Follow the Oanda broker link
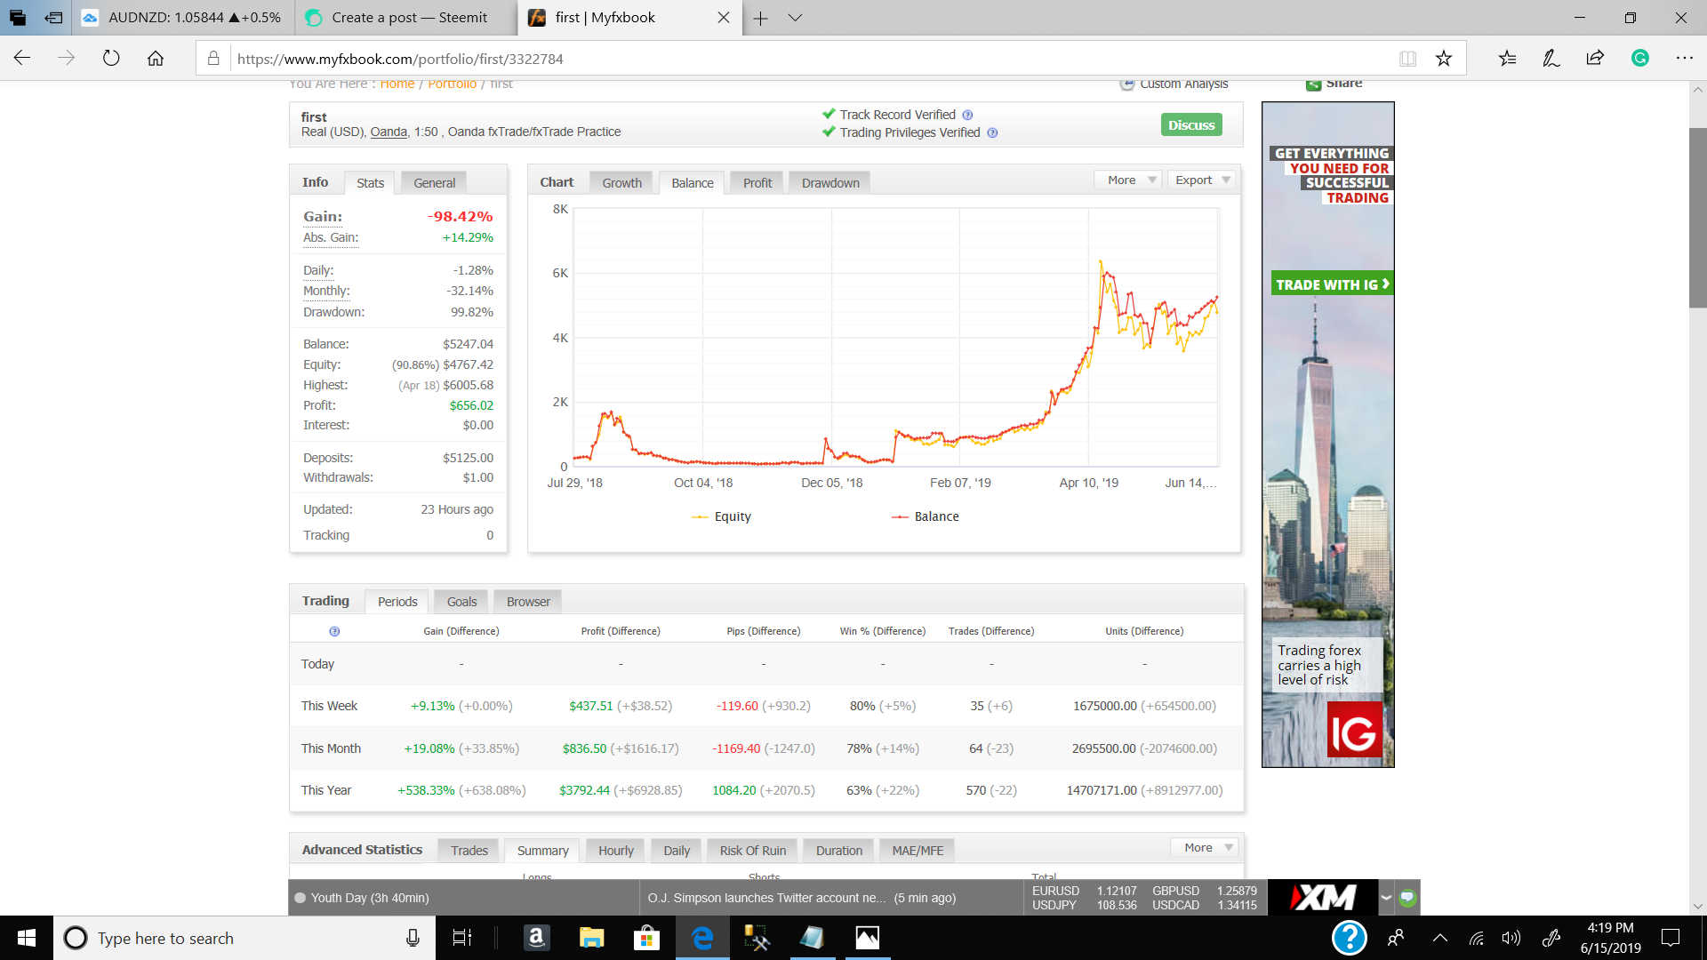Screen dimensions: 1707x960 389,132
